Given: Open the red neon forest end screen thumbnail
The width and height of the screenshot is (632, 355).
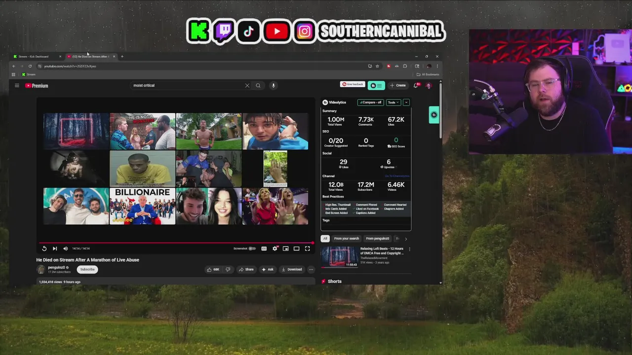Looking at the screenshot, I should click(x=76, y=131).
